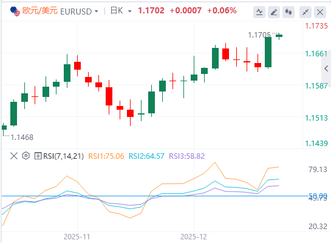This screenshot has width=331, height=243.
Task: Select the latest candlestick near 1.1705
Action: [x=279, y=36]
